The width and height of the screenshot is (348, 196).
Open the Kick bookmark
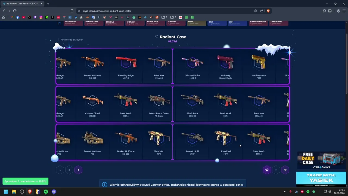[x=47, y=17]
